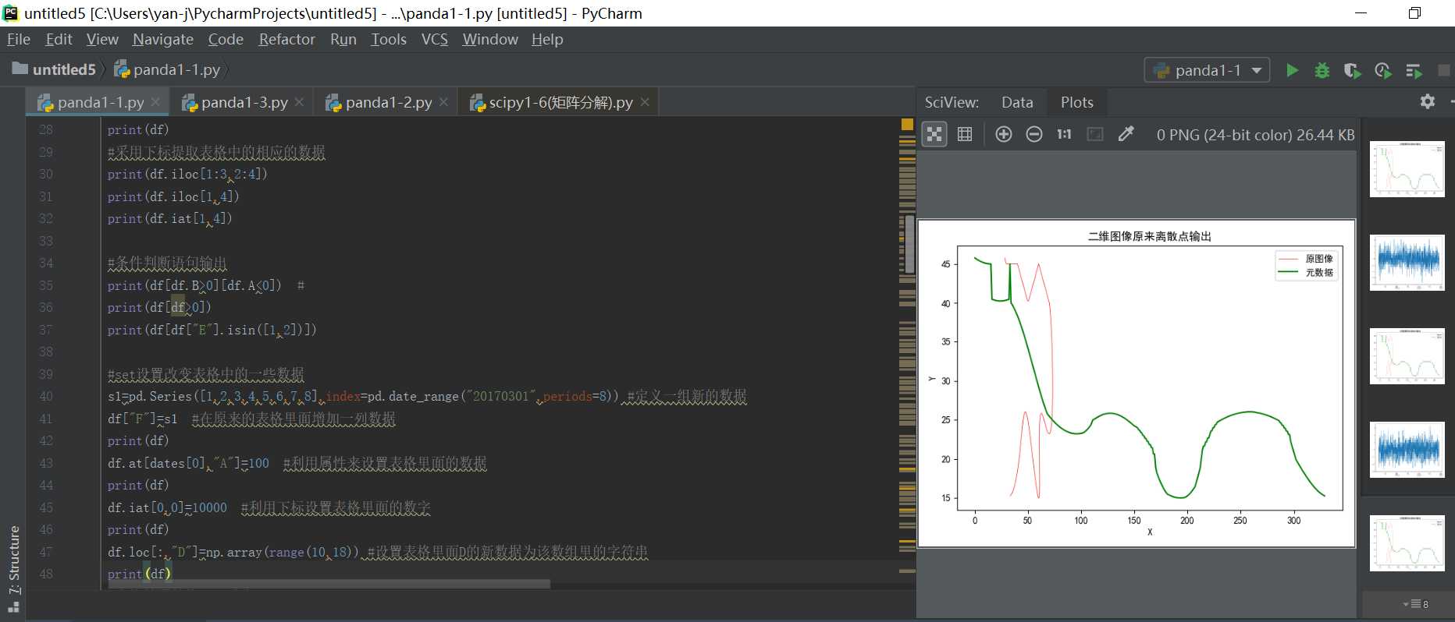Open SciView settings gear
Image resolution: width=1455 pixels, height=622 pixels.
point(1428,101)
